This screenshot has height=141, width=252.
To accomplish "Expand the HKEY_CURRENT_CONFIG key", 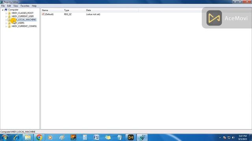I will (6, 26).
